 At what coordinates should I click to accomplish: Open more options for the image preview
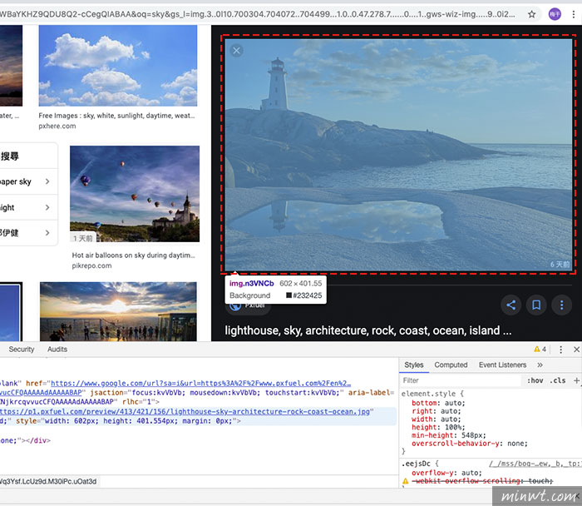pos(561,305)
